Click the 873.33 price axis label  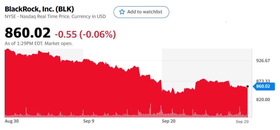tap(263, 81)
